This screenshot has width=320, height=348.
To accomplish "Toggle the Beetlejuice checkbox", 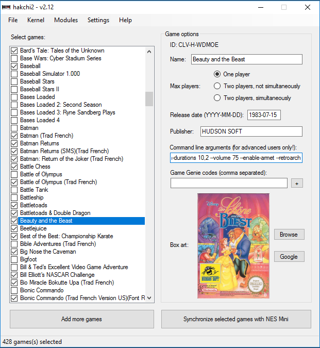I will point(14,228).
